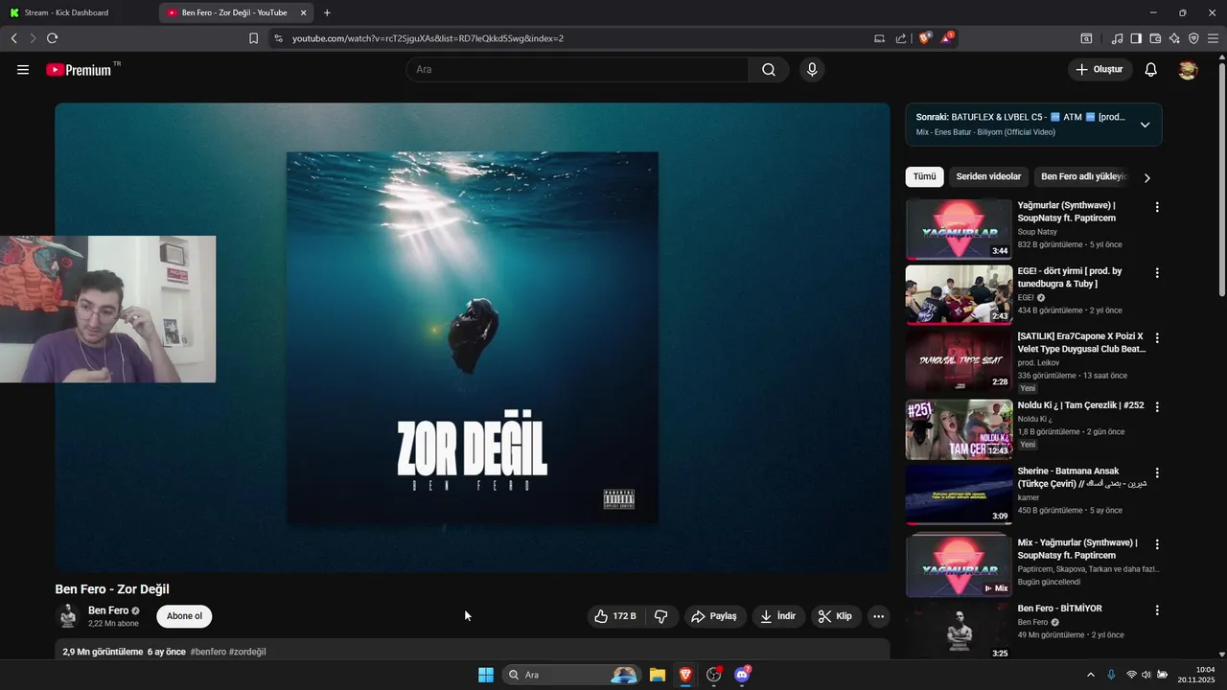Select the Tümü filter chip
Viewport: 1227px width, 690px height.
[x=924, y=177]
